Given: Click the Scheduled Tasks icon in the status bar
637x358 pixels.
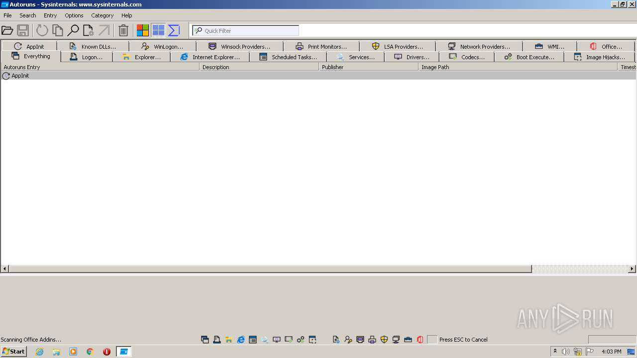Looking at the screenshot, I should 253,340.
